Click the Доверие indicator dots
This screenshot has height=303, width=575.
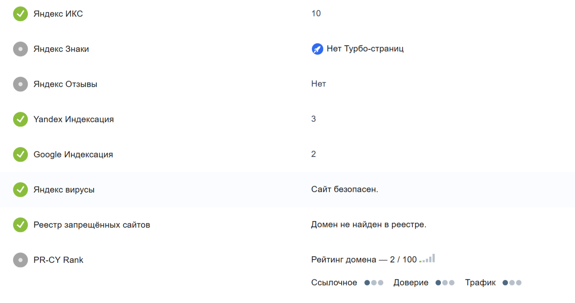tap(445, 283)
